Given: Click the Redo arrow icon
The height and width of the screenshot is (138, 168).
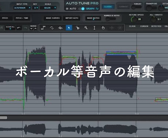Looking at the screenshot, I should [25, 28].
